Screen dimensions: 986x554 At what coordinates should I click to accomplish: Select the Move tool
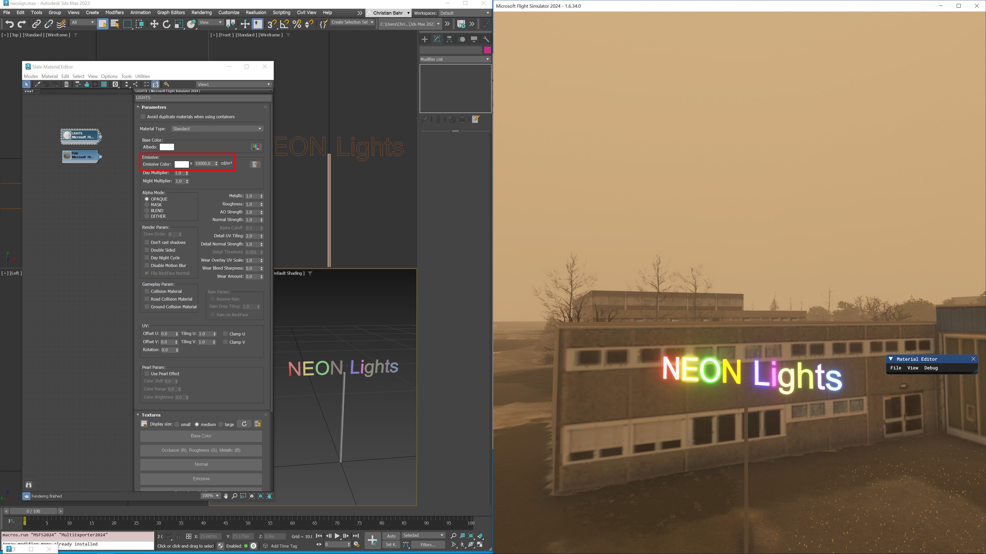click(x=154, y=24)
